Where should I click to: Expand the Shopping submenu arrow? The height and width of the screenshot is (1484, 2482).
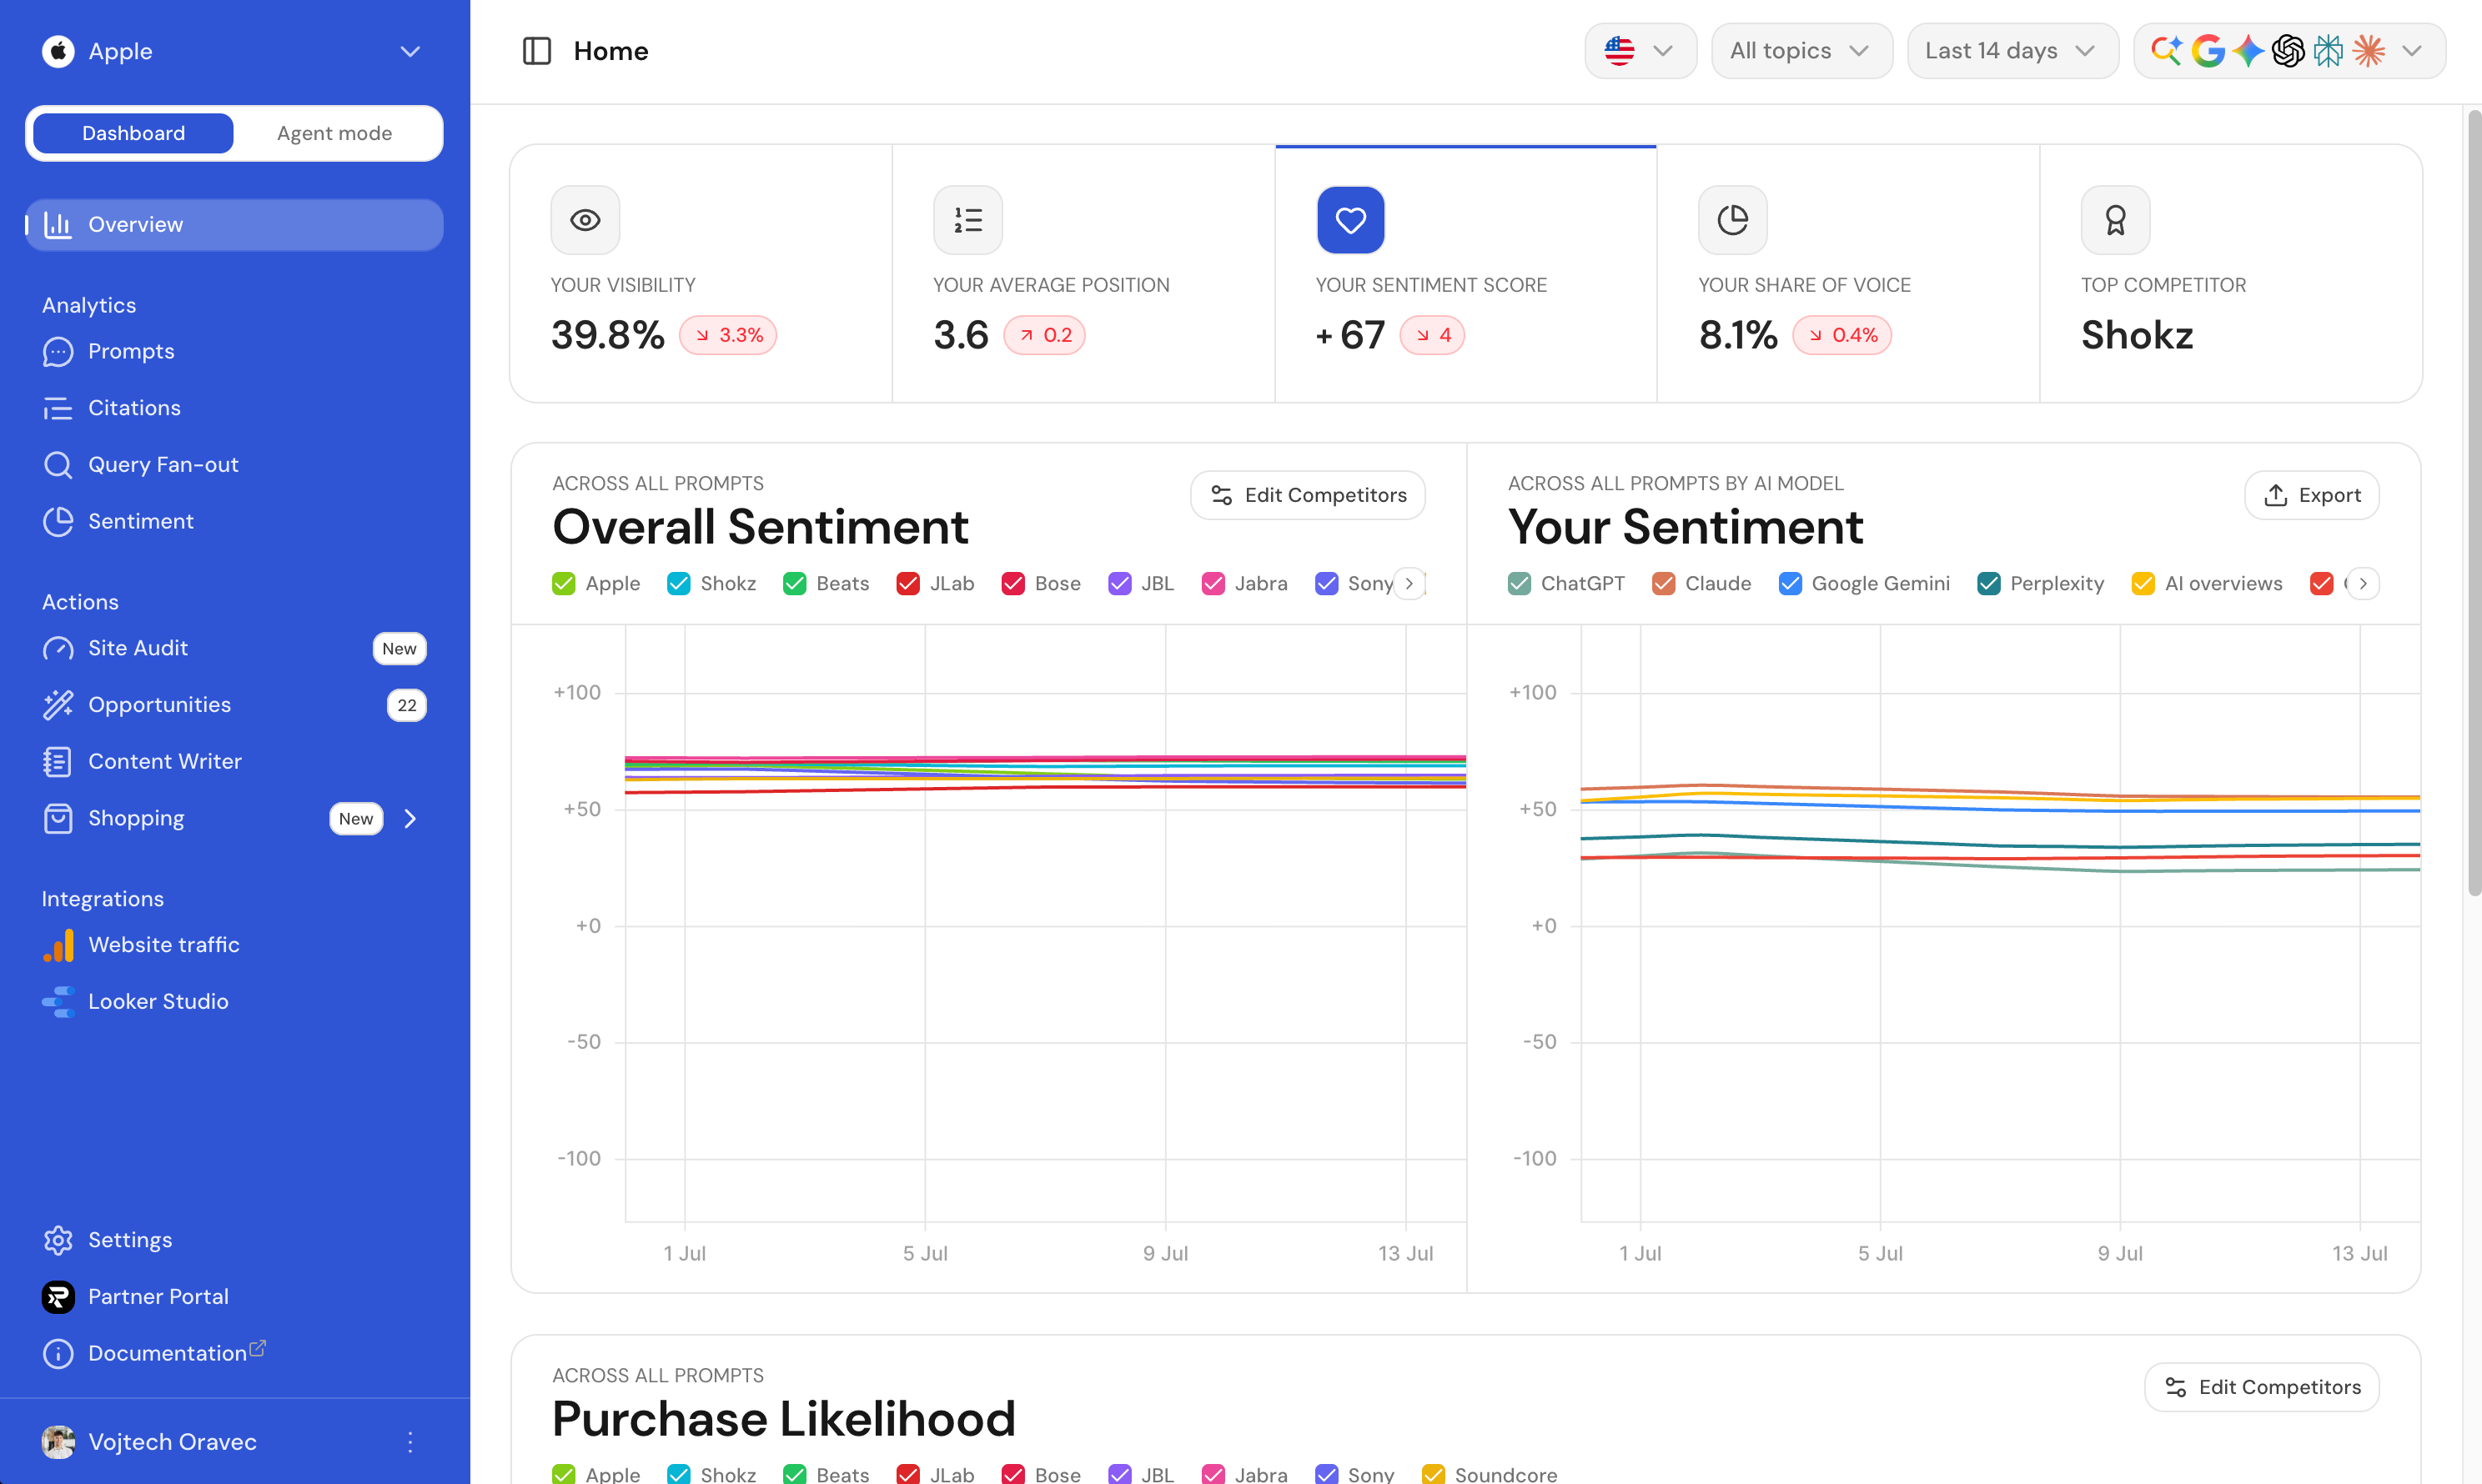[x=410, y=819]
